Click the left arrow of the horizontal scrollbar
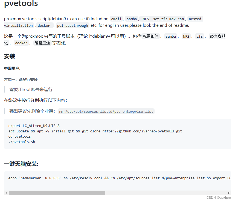 [6, 193]
